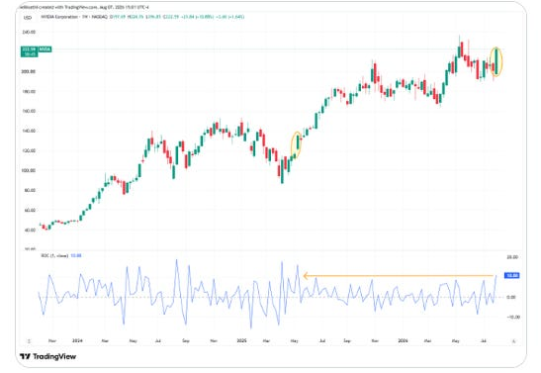Click the 160.00 price axis label
This screenshot has width=541, height=373.
point(29,111)
